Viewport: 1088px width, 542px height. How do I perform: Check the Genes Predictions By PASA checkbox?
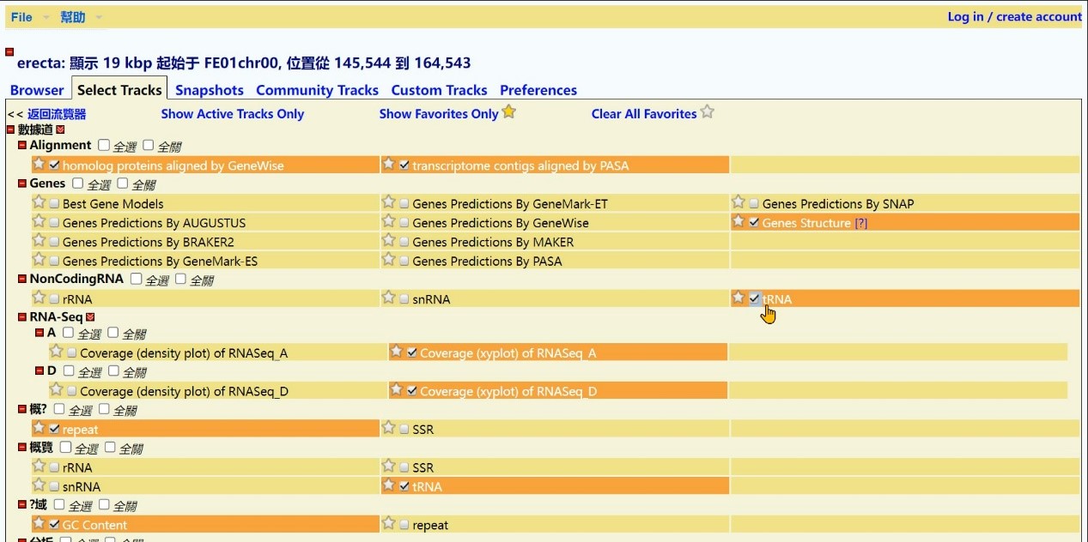click(404, 262)
